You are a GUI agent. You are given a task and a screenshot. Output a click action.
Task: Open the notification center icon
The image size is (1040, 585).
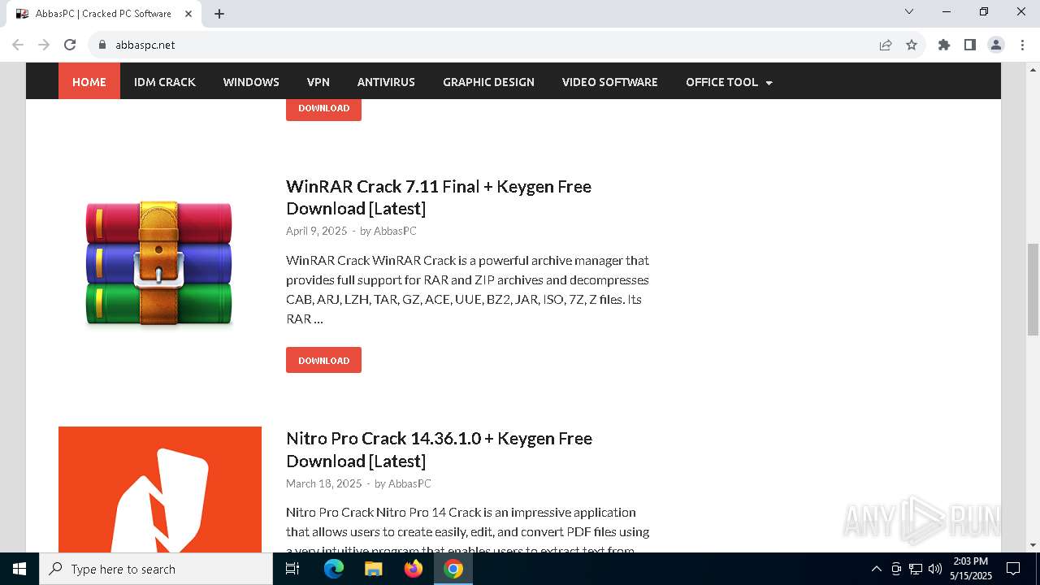tap(1013, 569)
